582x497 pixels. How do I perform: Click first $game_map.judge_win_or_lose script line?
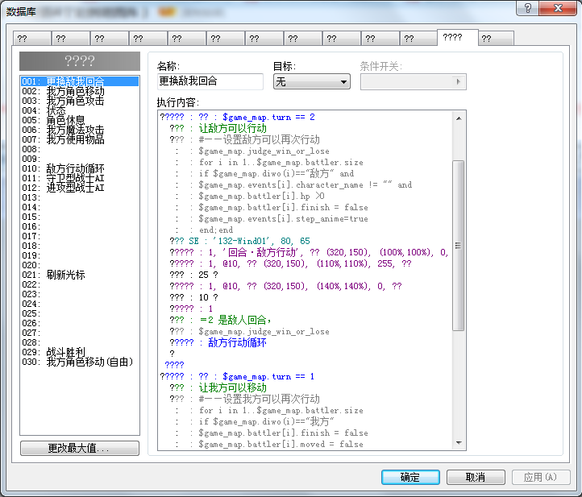(252, 151)
